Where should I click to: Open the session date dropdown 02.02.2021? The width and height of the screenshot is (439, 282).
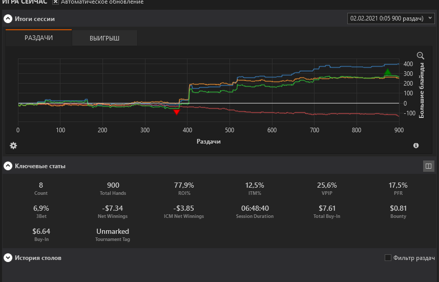click(x=391, y=18)
